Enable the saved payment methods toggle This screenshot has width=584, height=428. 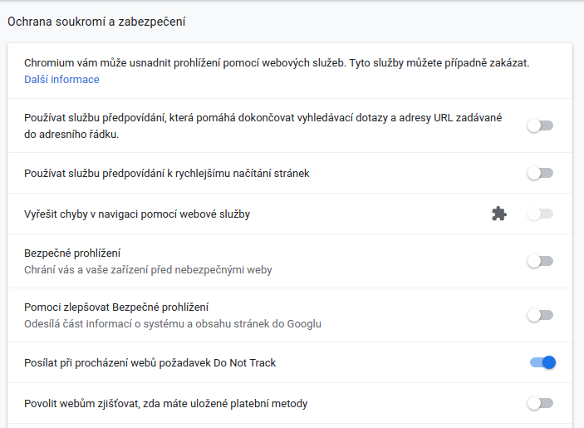[540, 403]
